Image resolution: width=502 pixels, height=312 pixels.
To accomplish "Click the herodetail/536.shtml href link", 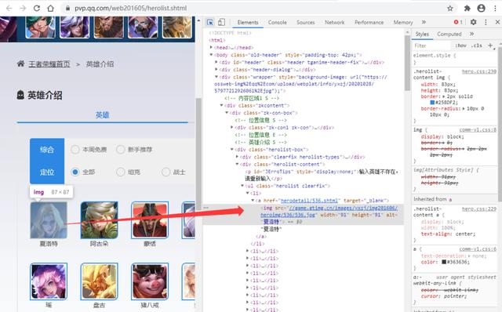I will pyautogui.click(x=309, y=201).
